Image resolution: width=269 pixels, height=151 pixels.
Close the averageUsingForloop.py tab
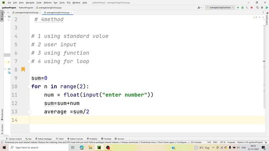coord(71,13)
